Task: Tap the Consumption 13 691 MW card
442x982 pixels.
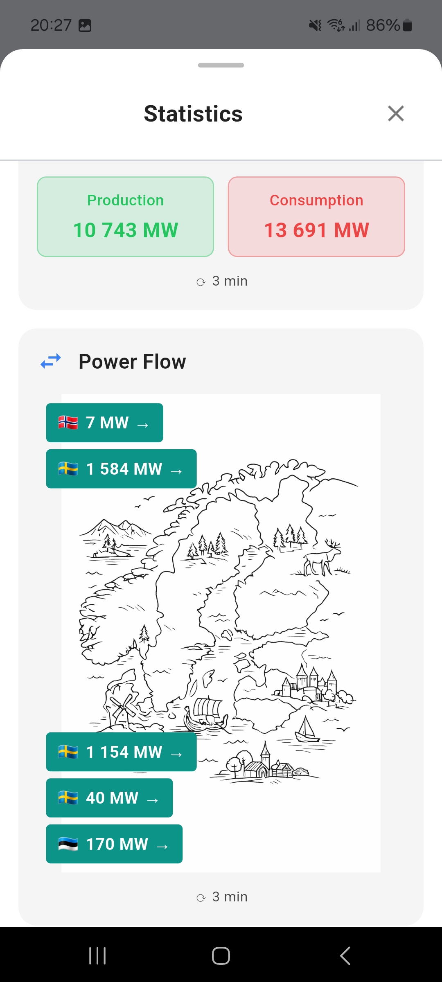Action: [x=316, y=217]
